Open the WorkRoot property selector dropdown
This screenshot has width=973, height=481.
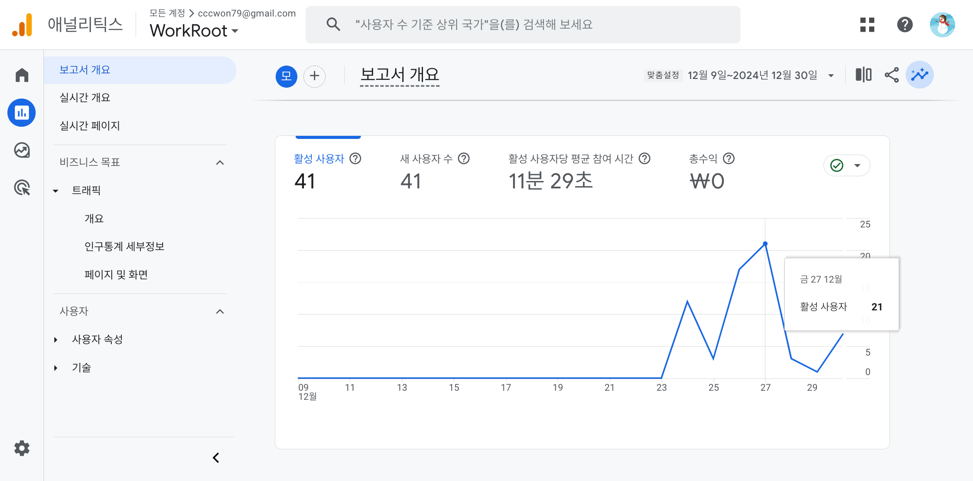(x=194, y=31)
